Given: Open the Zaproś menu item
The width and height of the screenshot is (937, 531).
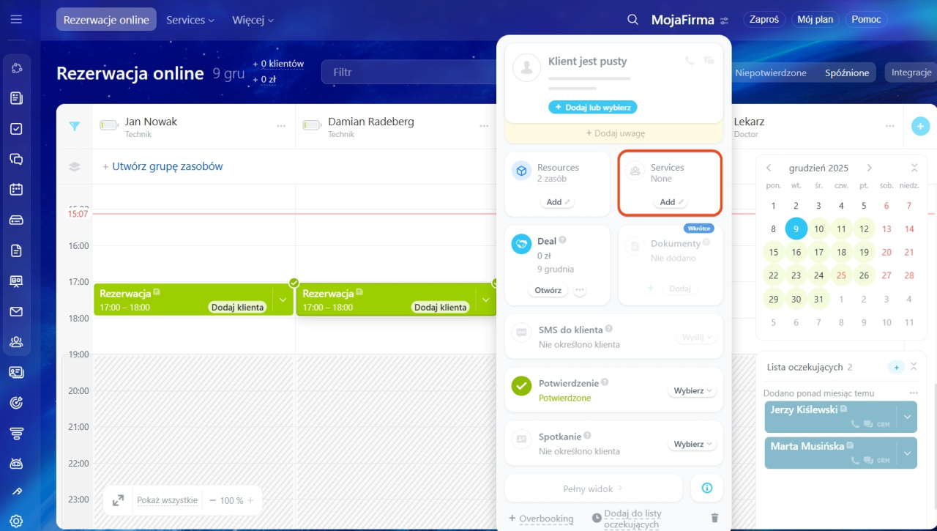Looking at the screenshot, I should point(764,20).
